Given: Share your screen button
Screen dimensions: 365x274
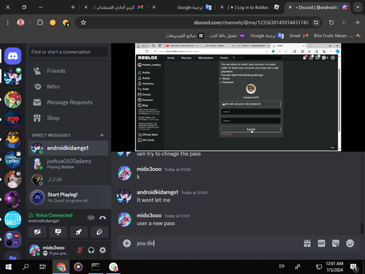Looking at the screenshot, I should 58,232.
